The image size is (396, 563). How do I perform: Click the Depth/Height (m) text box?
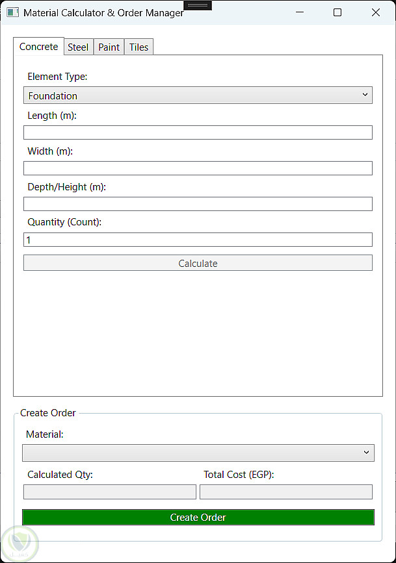point(198,204)
